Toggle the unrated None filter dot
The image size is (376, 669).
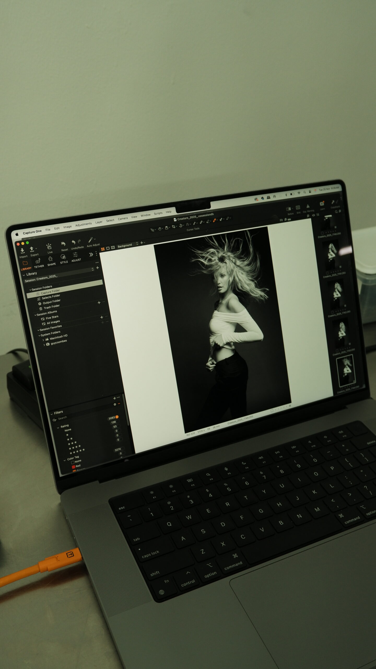click(117, 417)
